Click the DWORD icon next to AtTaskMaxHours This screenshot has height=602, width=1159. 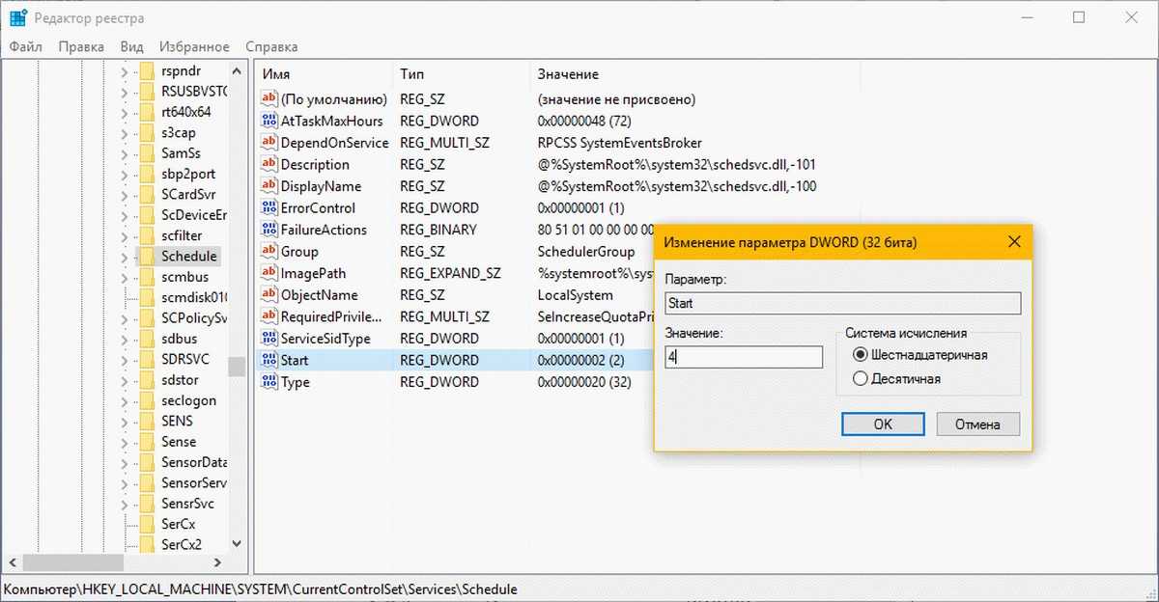tap(269, 122)
